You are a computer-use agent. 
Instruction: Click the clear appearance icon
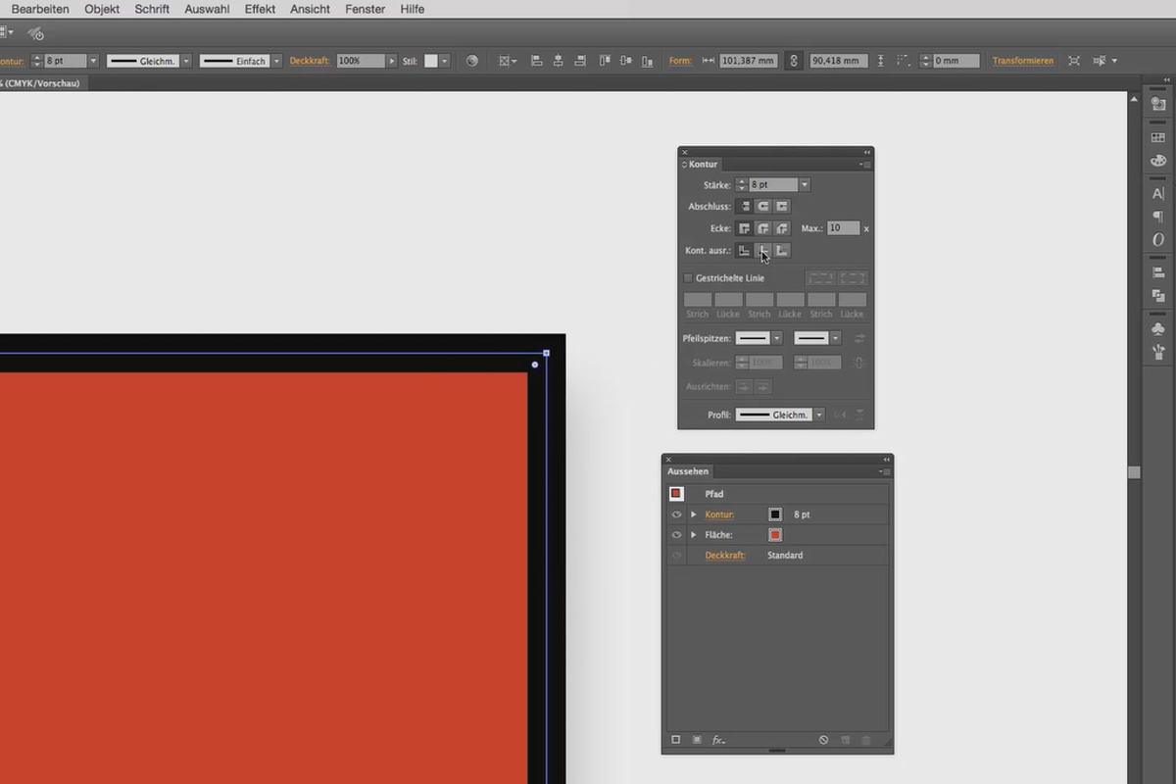pos(823,740)
